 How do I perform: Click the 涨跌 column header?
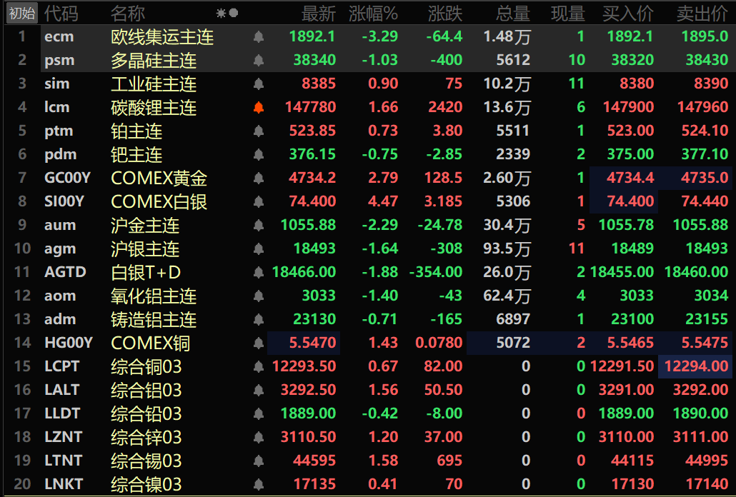point(445,14)
